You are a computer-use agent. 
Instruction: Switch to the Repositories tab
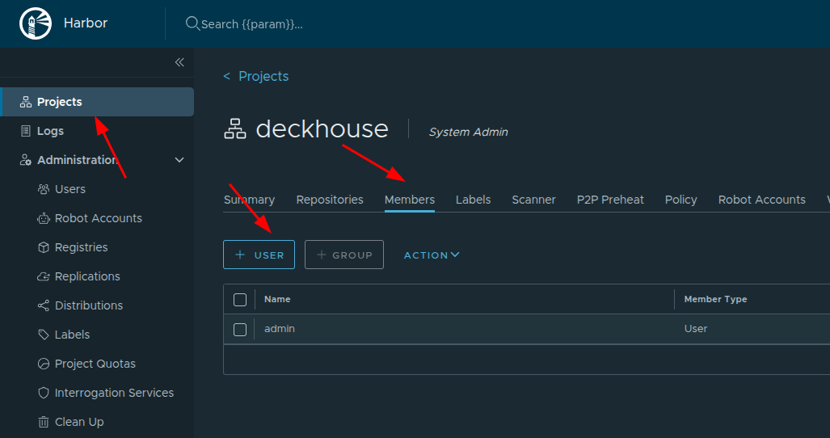point(330,200)
